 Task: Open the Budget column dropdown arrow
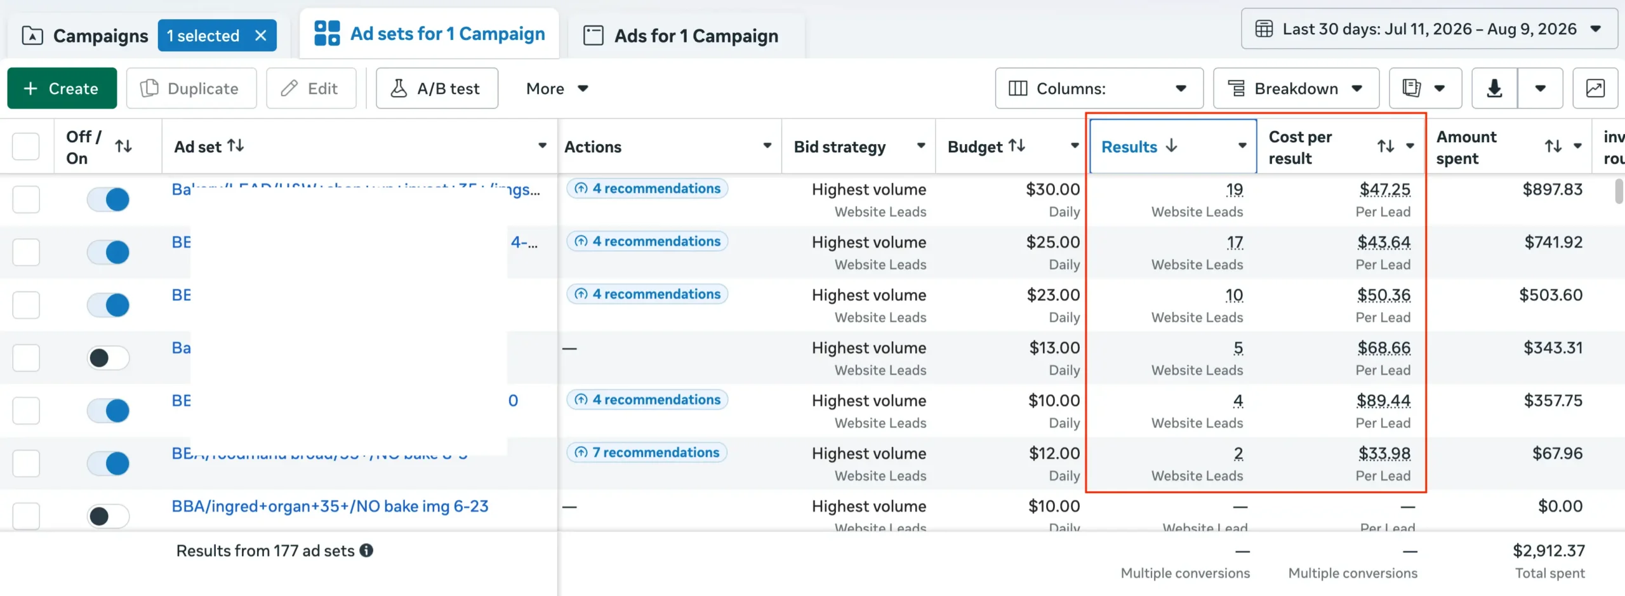[x=1074, y=146]
